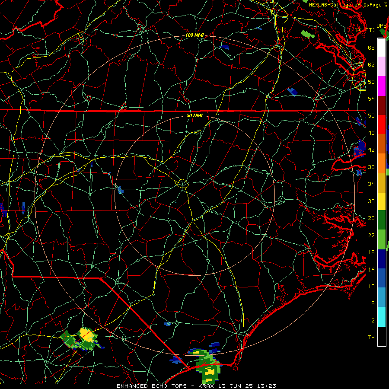The height and width of the screenshot is (389, 389).
Task: Click the '38' legend value
Action: coord(371,167)
